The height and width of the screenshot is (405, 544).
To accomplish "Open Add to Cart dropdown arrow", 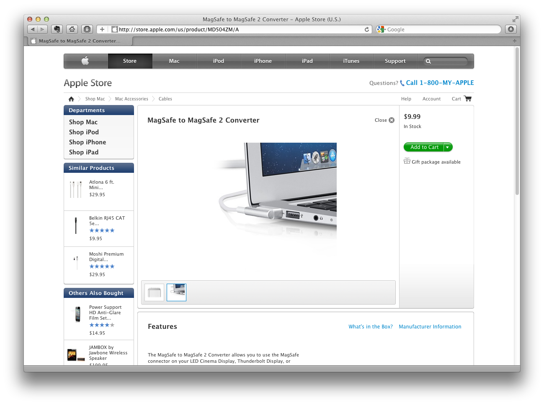I will (x=448, y=147).
